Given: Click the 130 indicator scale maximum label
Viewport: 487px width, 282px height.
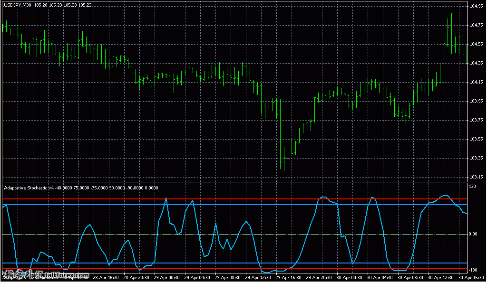Looking at the screenshot, I should pos(472,187).
